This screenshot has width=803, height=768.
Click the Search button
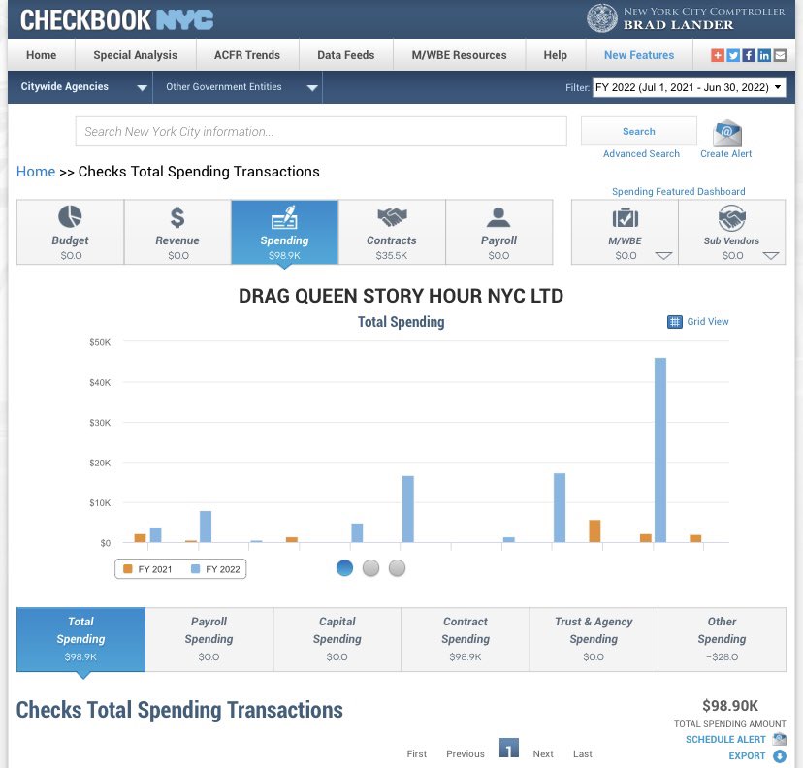pos(638,131)
